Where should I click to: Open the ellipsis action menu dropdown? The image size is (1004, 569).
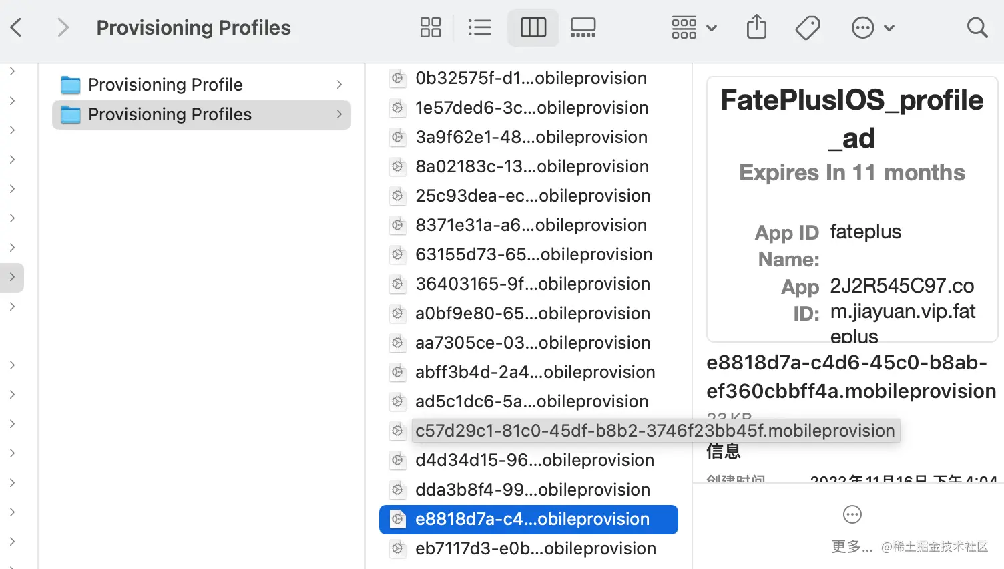pos(872,27)
